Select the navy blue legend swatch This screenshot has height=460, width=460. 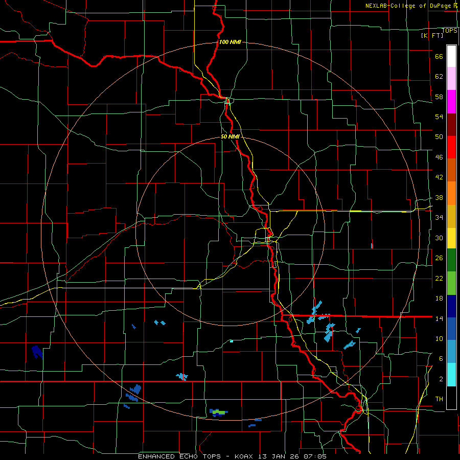point(451,306)
